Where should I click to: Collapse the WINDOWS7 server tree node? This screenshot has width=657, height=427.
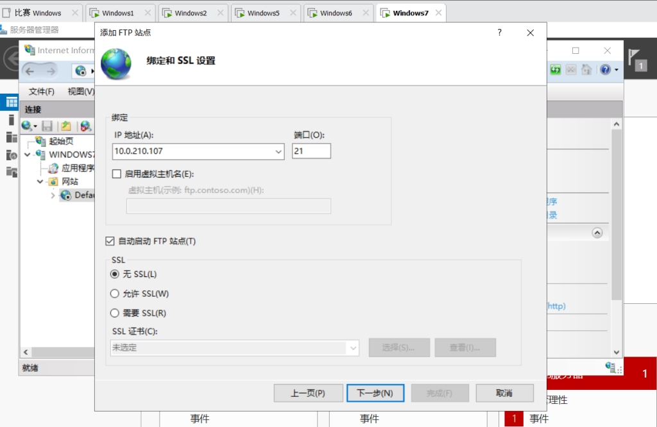click(x=28, y=155)
